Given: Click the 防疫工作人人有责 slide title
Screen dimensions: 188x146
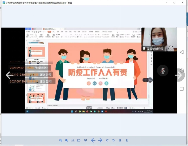Looking at the screenshot, I should pos(97,73).
